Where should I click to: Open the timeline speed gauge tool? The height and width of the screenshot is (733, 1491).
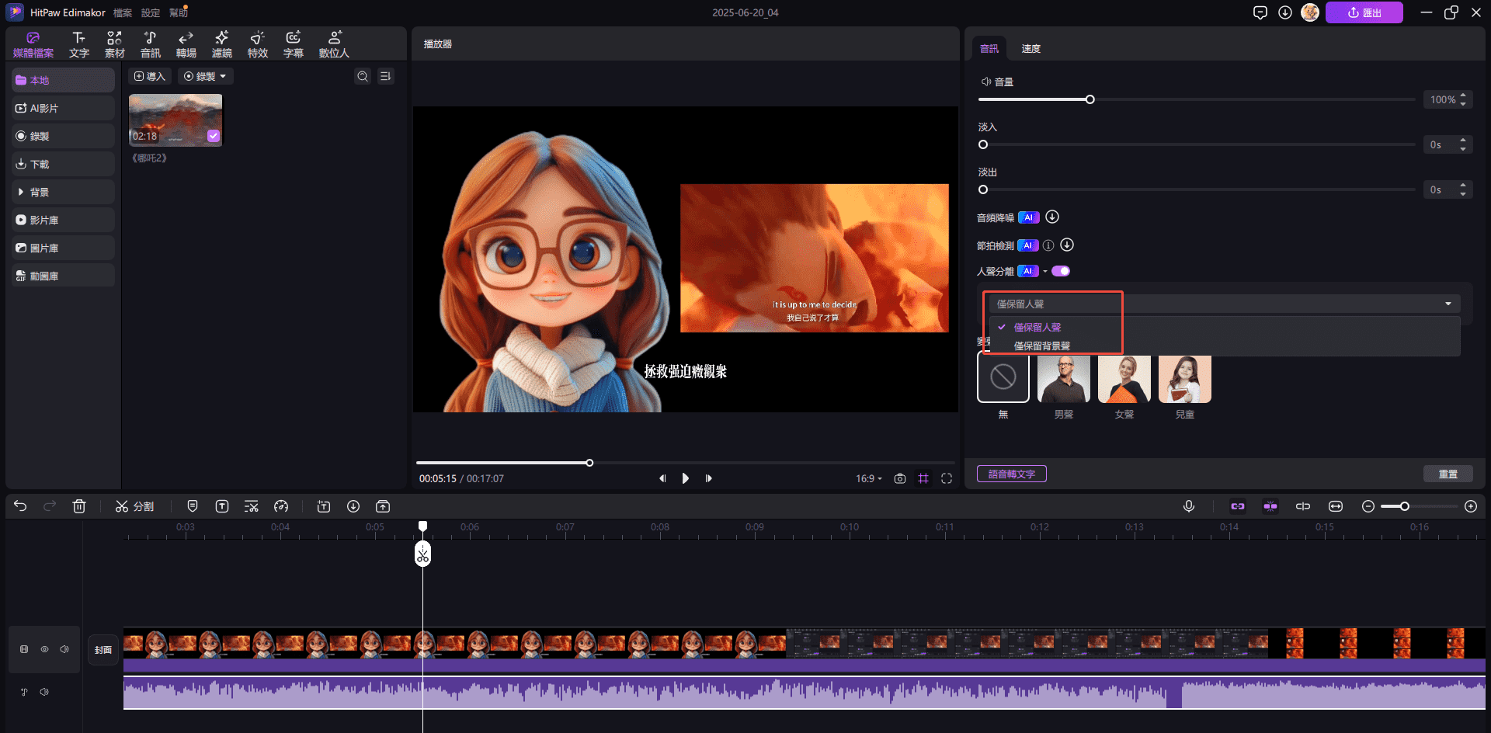(x=281, y=506)
